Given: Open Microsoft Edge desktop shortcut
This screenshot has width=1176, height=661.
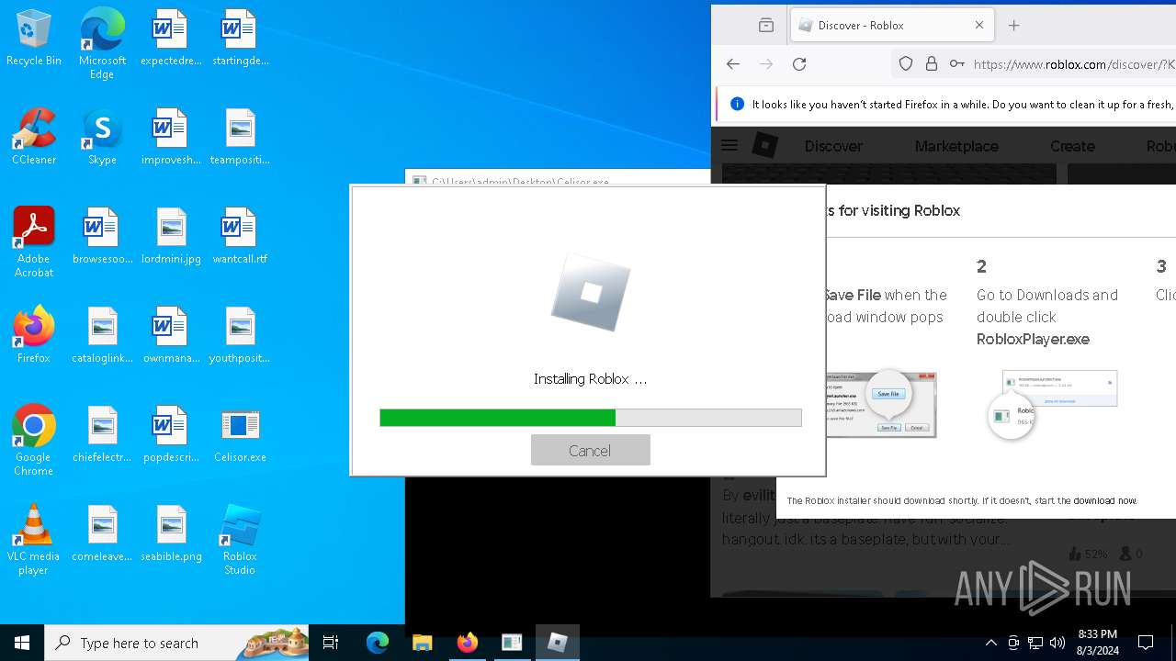Looking at the screenshot, I should [x=102, y=44].
